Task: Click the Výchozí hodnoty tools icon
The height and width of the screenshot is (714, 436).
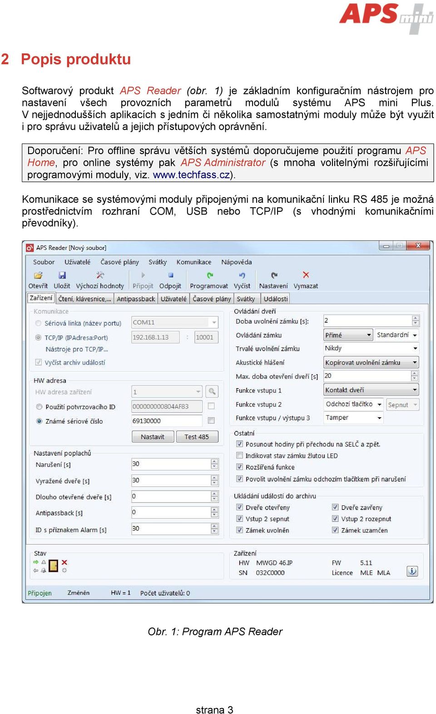Action: [100, 275]
